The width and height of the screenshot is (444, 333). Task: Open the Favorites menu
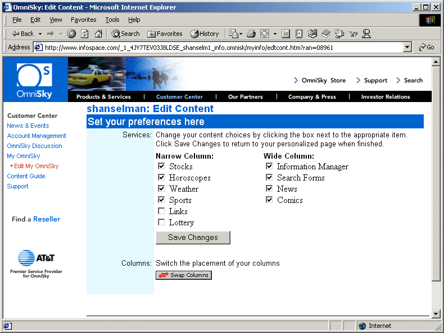point(84,20)
